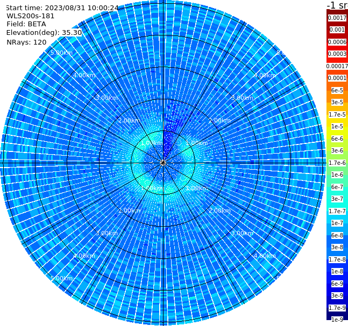Click the upper-left 5.00km range label
This screenshot has height=326, width=348.
pyautogui.click(x=61, y=53)
